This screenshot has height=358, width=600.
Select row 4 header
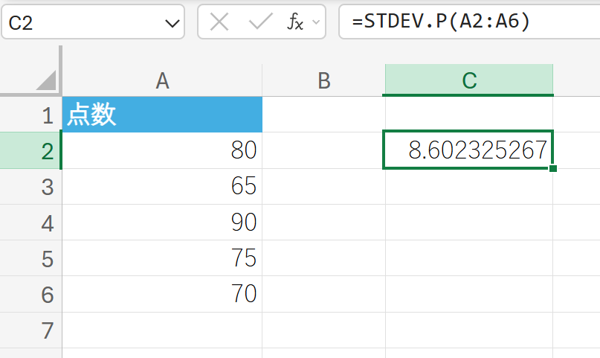click(x=47, y=223)
